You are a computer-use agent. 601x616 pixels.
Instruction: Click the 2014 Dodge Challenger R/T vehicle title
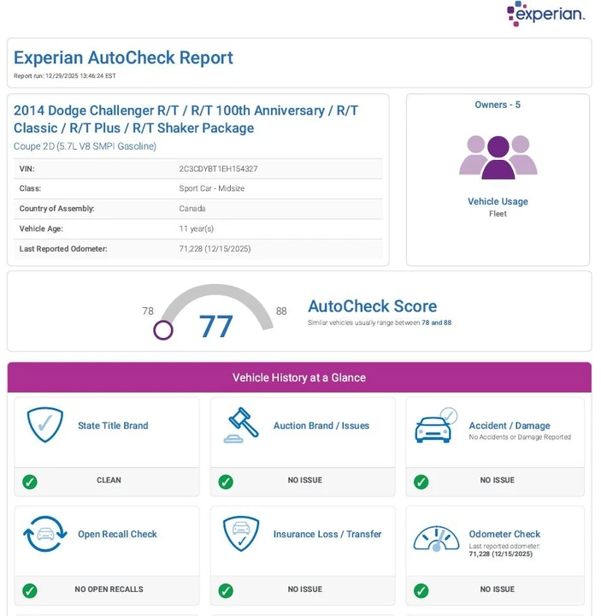[186, 119]
